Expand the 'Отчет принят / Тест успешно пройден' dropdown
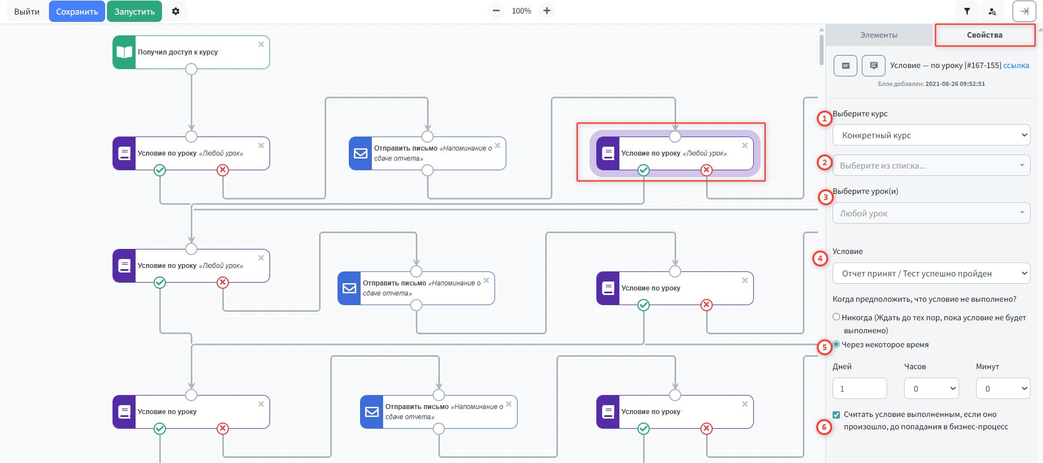 point(931,274)
